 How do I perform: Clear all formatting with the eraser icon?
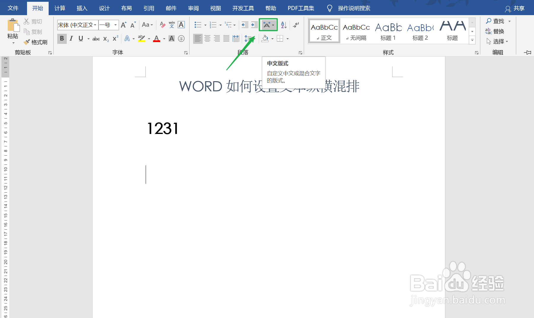pyautogui.click(x=162, y=25)
